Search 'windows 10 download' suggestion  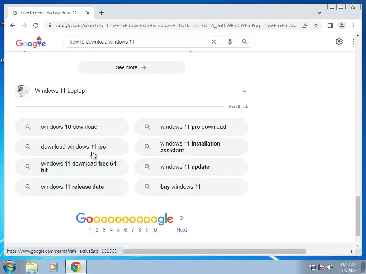[x=71, y=127]
